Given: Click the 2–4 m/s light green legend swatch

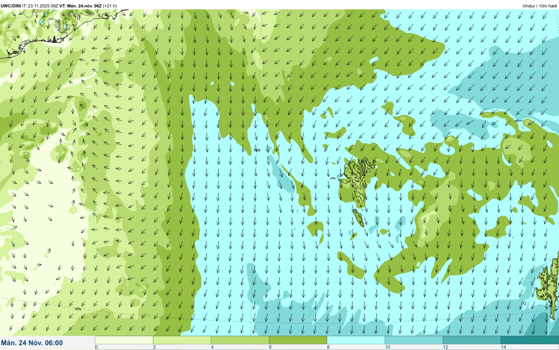Looking at the screenshot, I should (x=182, y=340).
